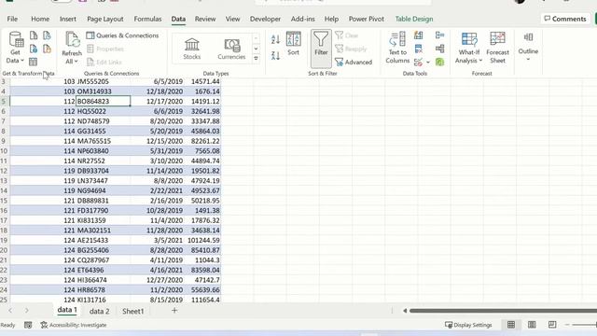
Task: Select cell containing MA765515
Action: [104, 141]
